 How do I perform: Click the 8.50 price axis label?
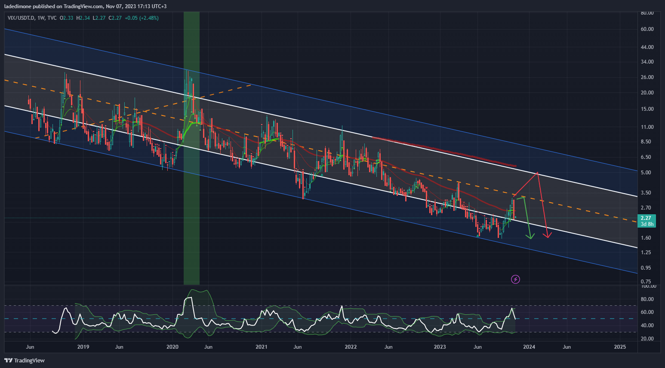(646, 142)
